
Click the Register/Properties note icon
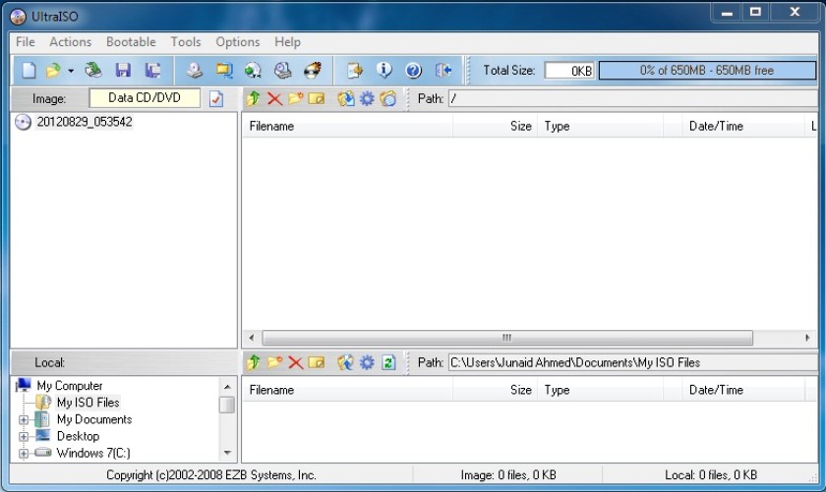click(355, 70)
